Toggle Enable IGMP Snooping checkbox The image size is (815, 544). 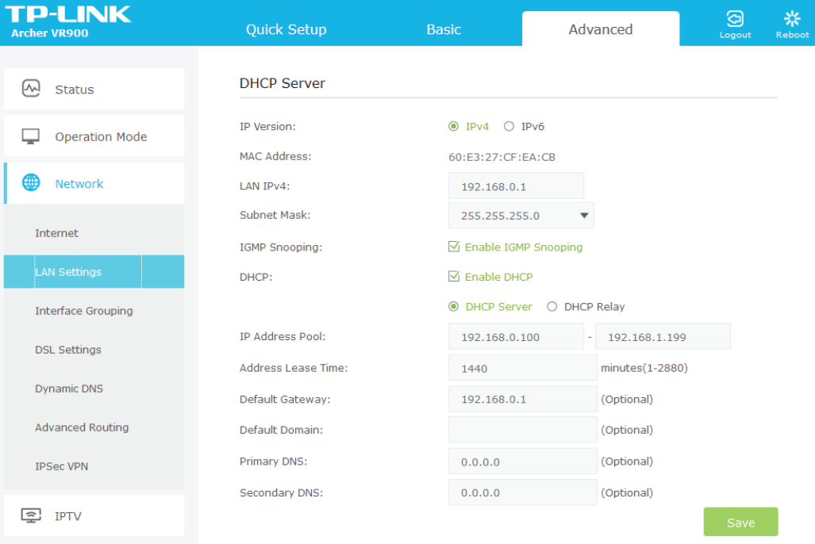(454, 247)
